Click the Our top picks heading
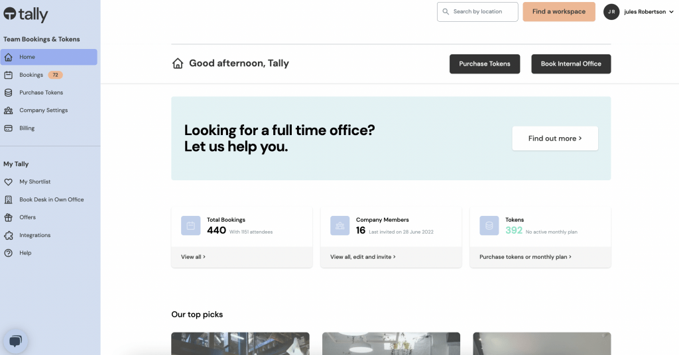 [197, 315]
